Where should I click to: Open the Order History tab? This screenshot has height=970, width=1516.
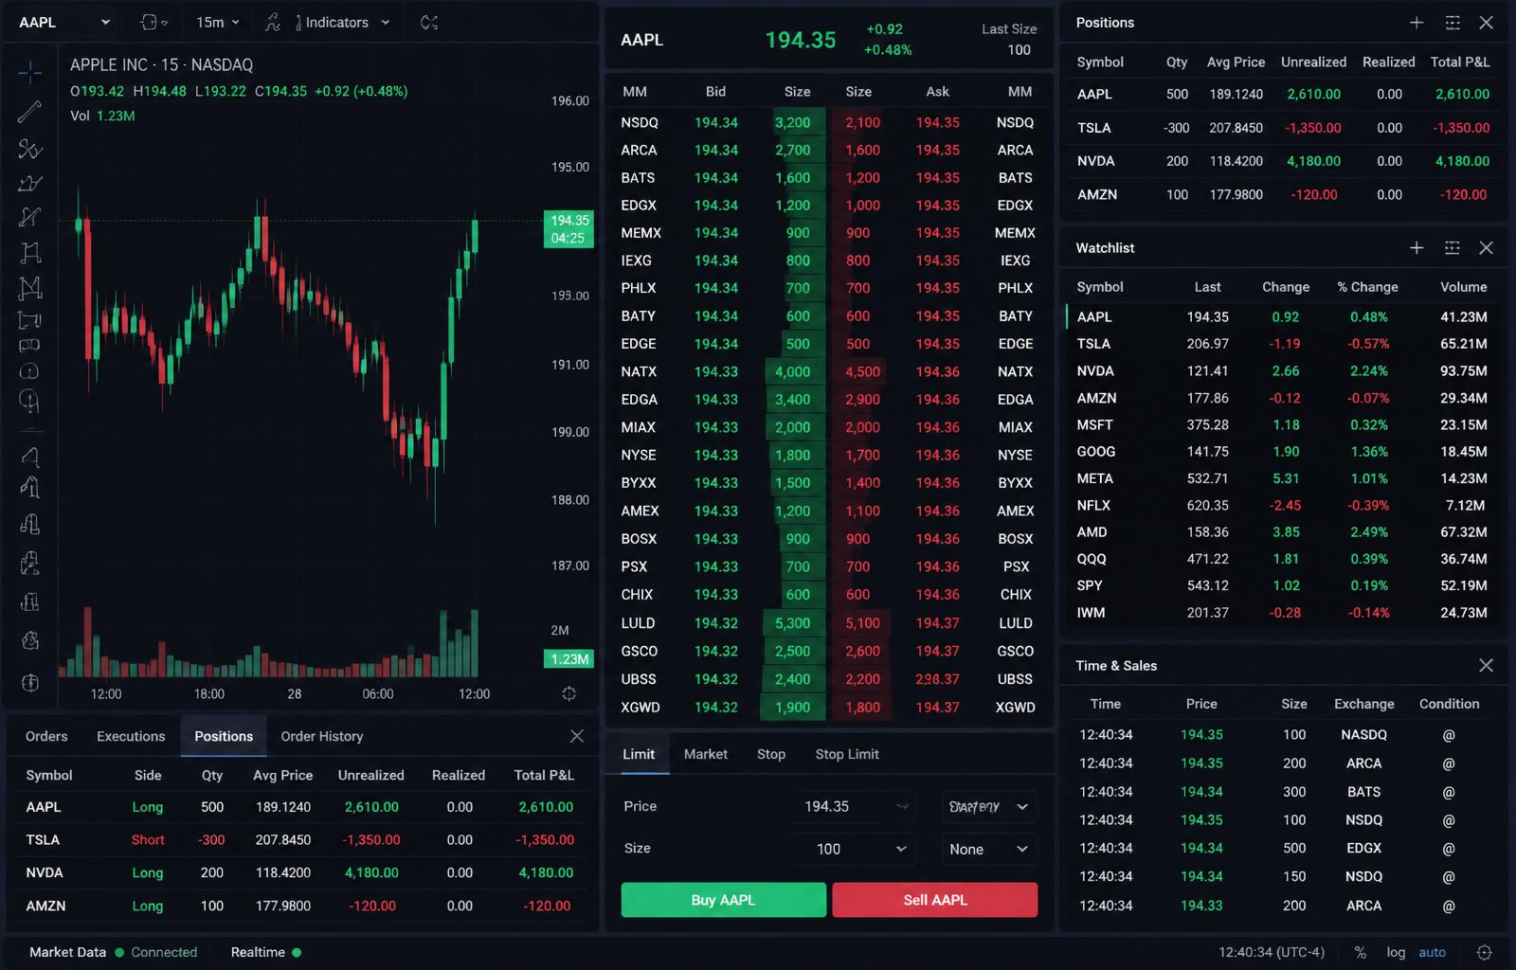coord(322,736)
